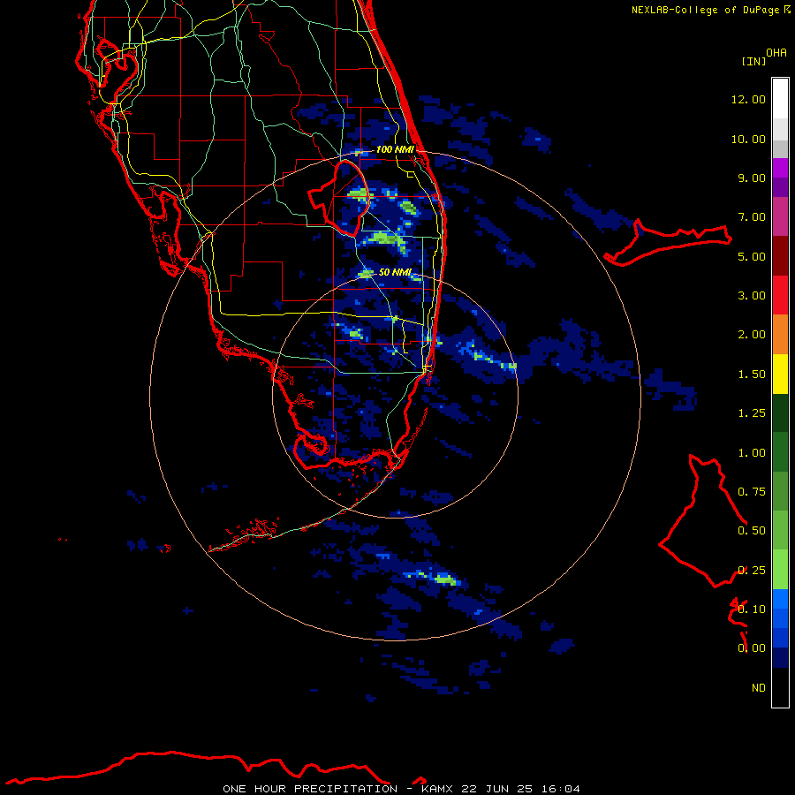The height and width of the screenshot is (795, 795).
Task: Pick the bright red swatch beside 3.00
Action: pyautogui.click(x=780, y=295)
